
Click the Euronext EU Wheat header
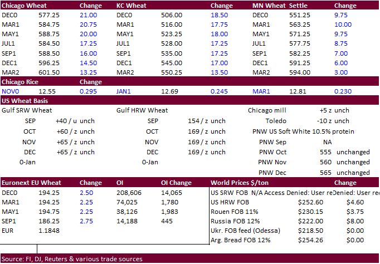(32, 183)
